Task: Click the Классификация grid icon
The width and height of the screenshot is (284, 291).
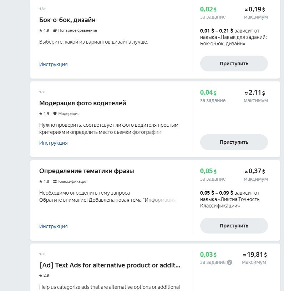Action: 55,181
